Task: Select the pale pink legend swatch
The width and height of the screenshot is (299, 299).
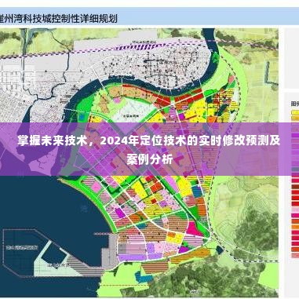Action: coord(295,210)
